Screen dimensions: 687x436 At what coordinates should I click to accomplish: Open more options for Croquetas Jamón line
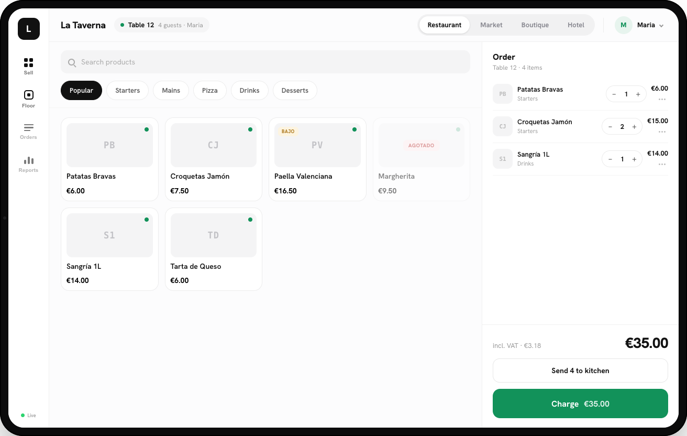click(x=662, y=132)
